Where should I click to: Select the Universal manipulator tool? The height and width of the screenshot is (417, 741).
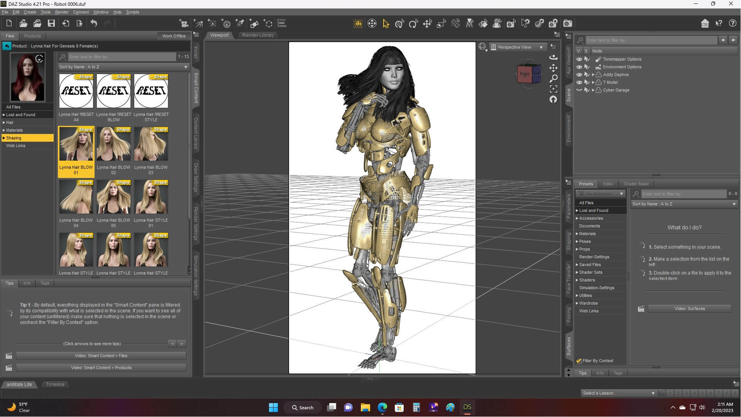(x=399, y=24)
